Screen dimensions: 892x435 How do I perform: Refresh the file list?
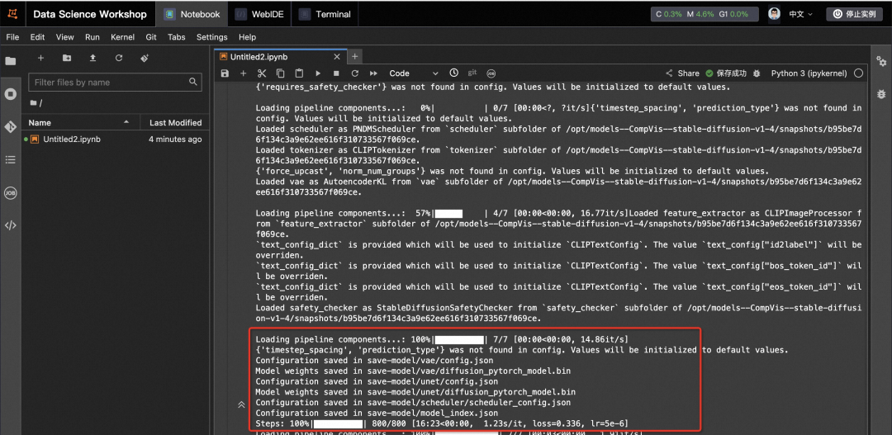click(119, 58)
